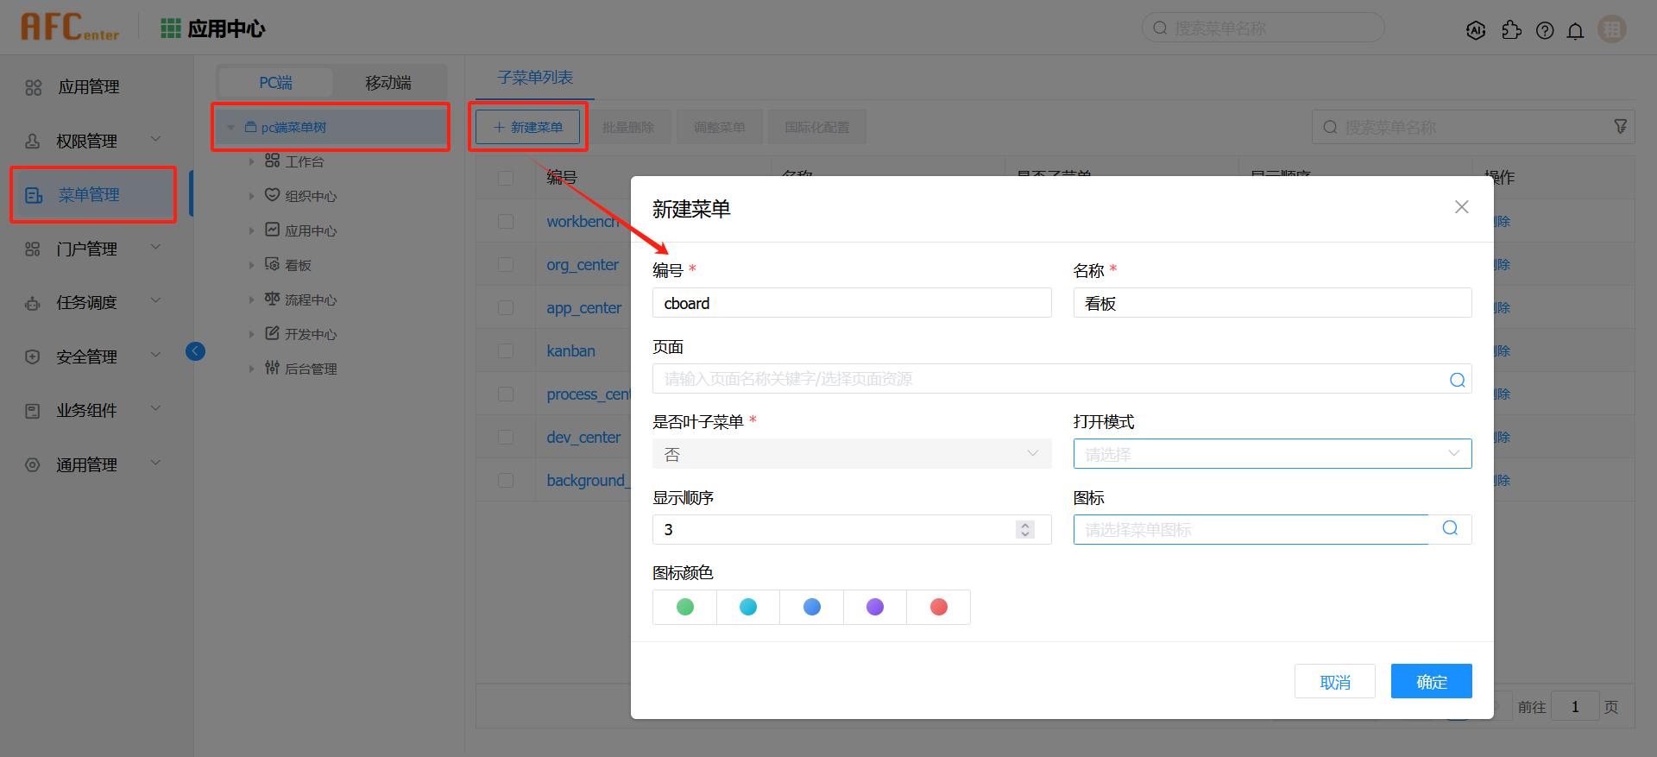Click the 取消 button

coord(1334,682)
